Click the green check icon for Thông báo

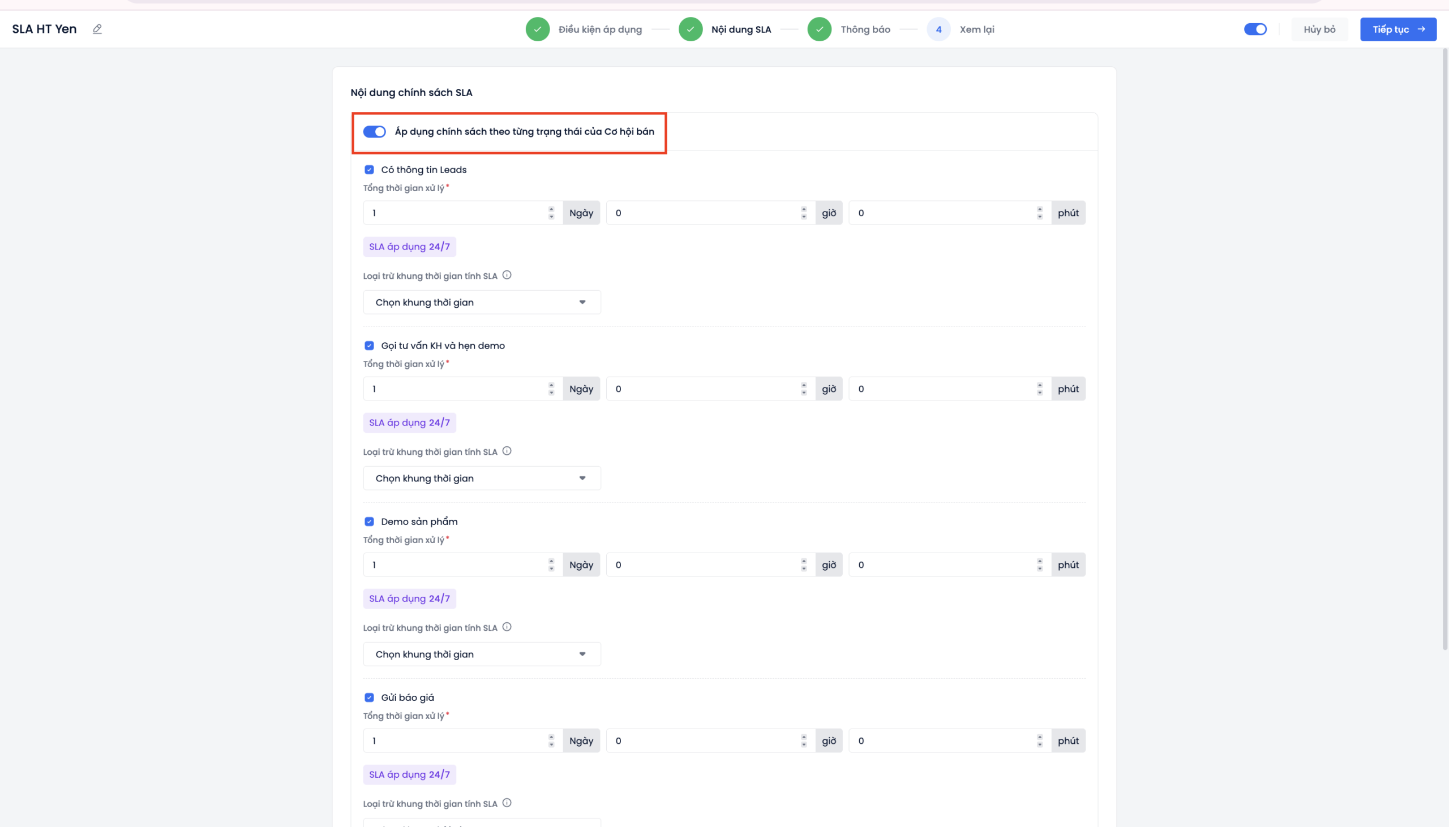click(x=819, y=29)
